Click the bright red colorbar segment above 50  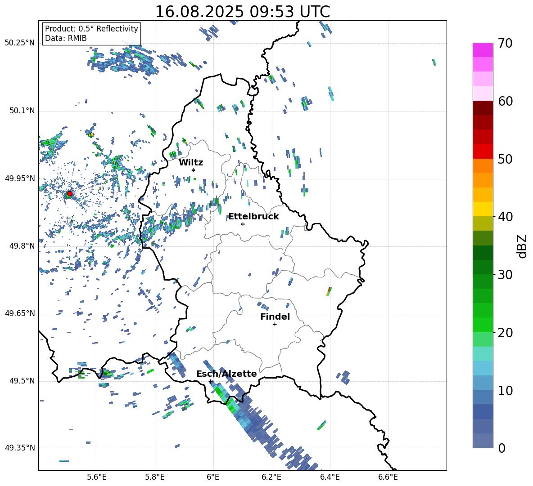point(483,152)
